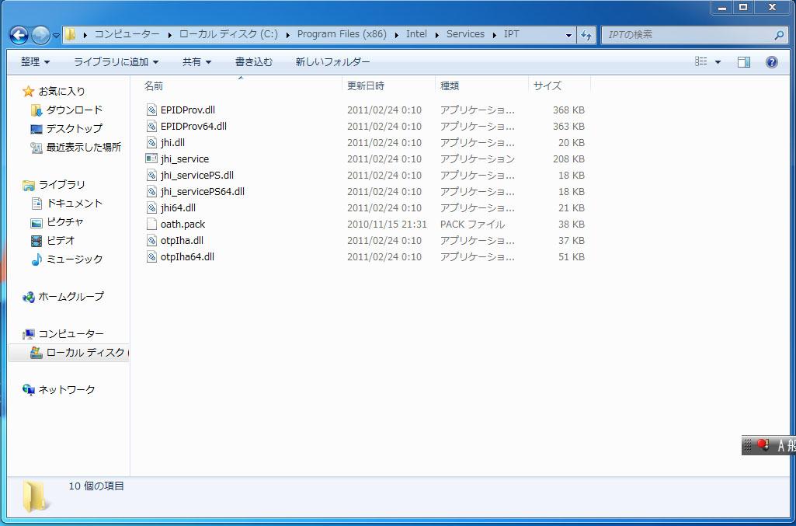
Task: Expand the arrow after Services in the breadcrumb
Action: 494,34
